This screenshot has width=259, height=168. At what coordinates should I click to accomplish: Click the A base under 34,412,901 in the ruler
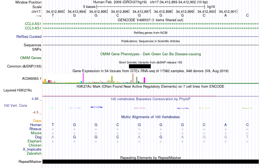pyautogui.click(x=225, y=15)
